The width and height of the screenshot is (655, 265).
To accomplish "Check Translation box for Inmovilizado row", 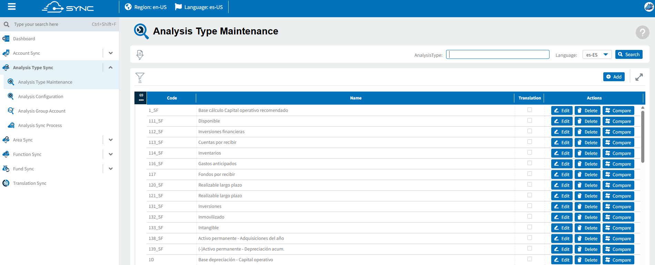I will (x=530, y=216).
